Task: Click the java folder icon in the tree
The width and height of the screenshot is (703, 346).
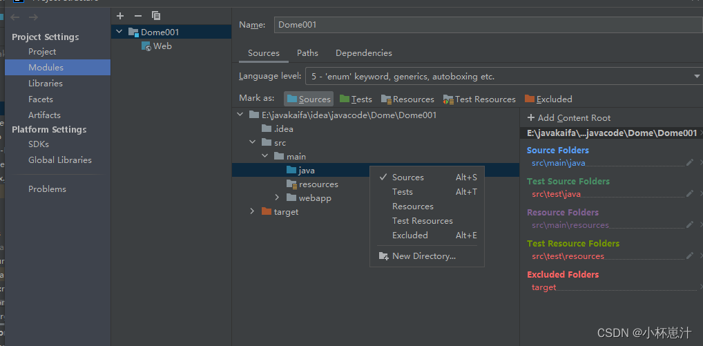Action: coord(291,171)
